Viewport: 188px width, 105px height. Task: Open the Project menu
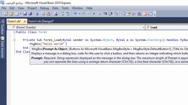tap(32, 8)
